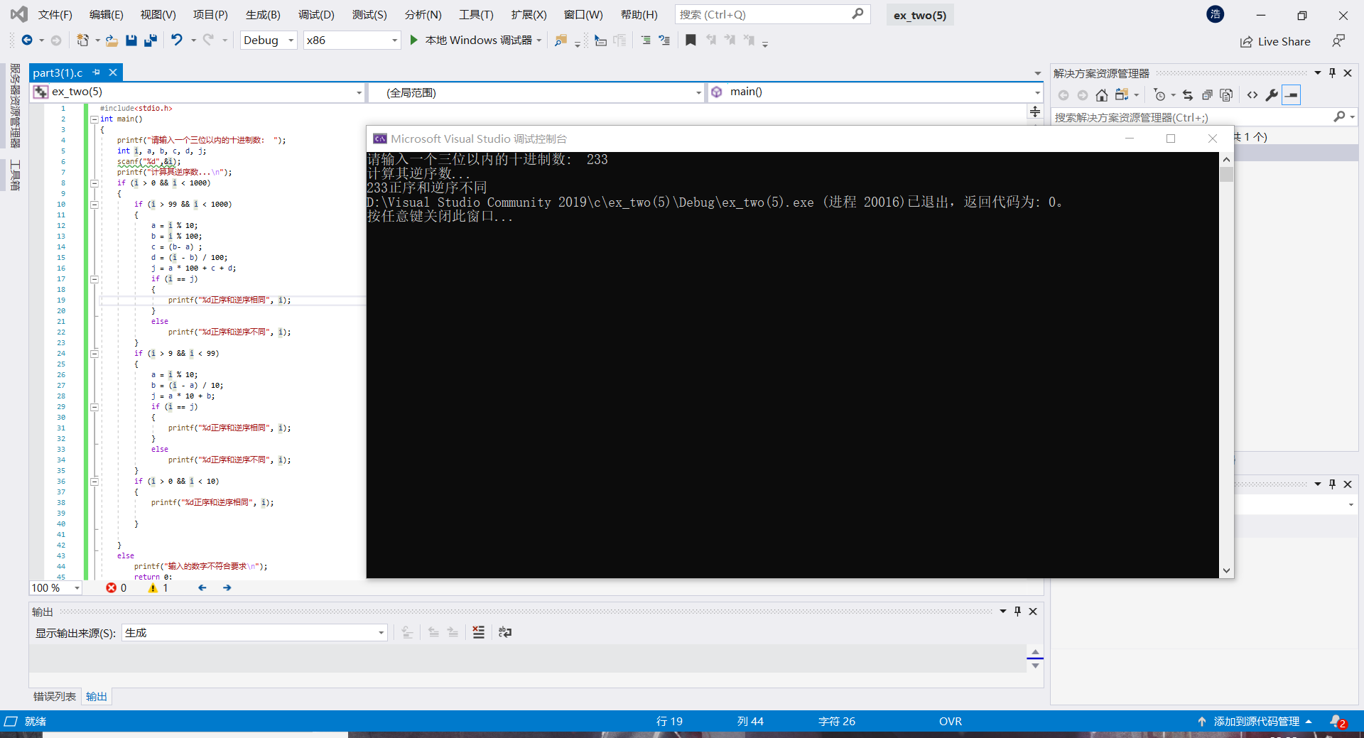Open the 编辑(E) menu
Image resolution: width=1364 pixels, height=738 pixels.
tap(107, 15)
